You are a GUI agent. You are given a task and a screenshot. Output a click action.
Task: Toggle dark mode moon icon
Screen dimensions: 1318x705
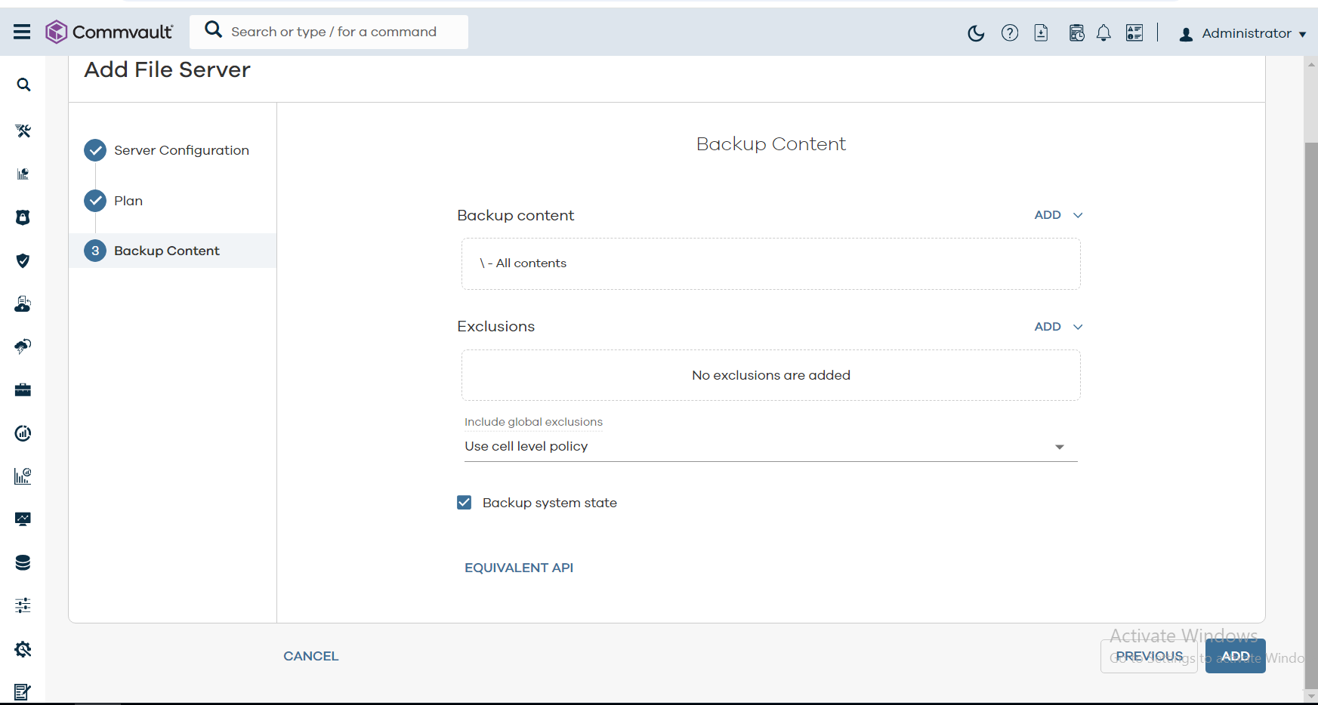(976, 33)
